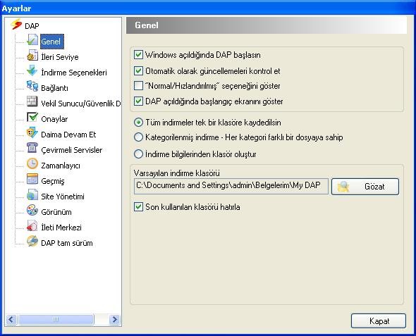The width and height of the screenshot is (416, 336).
Task: Disable Otomatik olarak güncellemeleri kontrol et
Action: tap(138, 70)
